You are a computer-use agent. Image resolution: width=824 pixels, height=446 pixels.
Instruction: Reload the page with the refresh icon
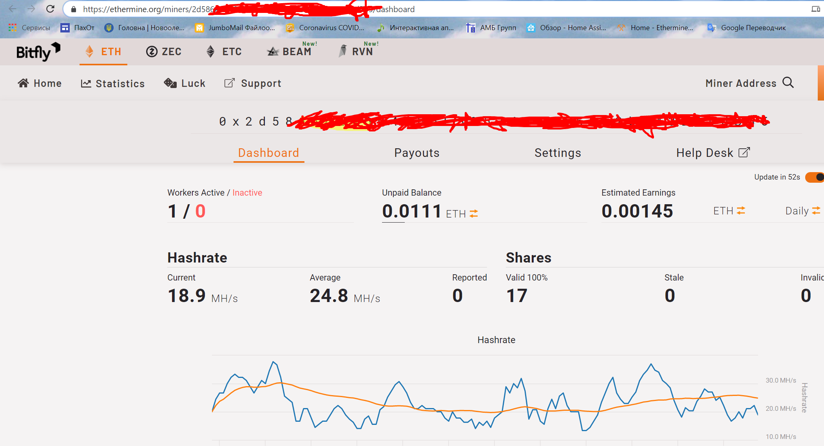click(x=50, y=9)
